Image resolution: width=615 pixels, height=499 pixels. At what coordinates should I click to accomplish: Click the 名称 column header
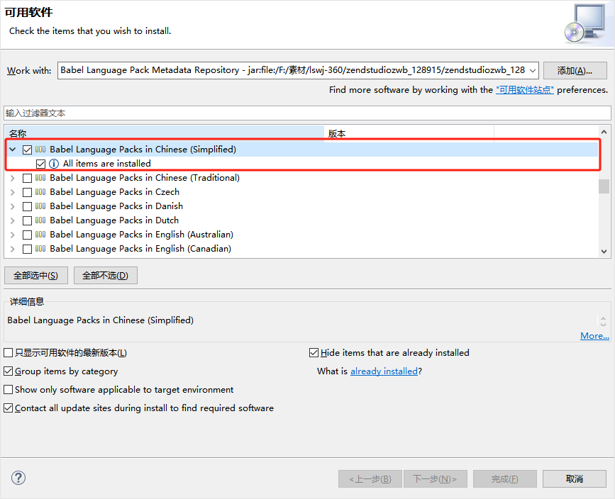[x=163, y=133]
